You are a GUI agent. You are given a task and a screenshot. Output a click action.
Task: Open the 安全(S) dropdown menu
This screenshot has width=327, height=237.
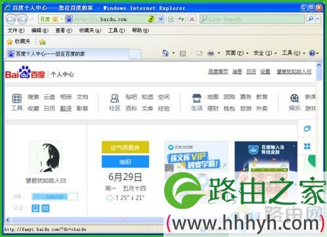click(x=265, y=53)
